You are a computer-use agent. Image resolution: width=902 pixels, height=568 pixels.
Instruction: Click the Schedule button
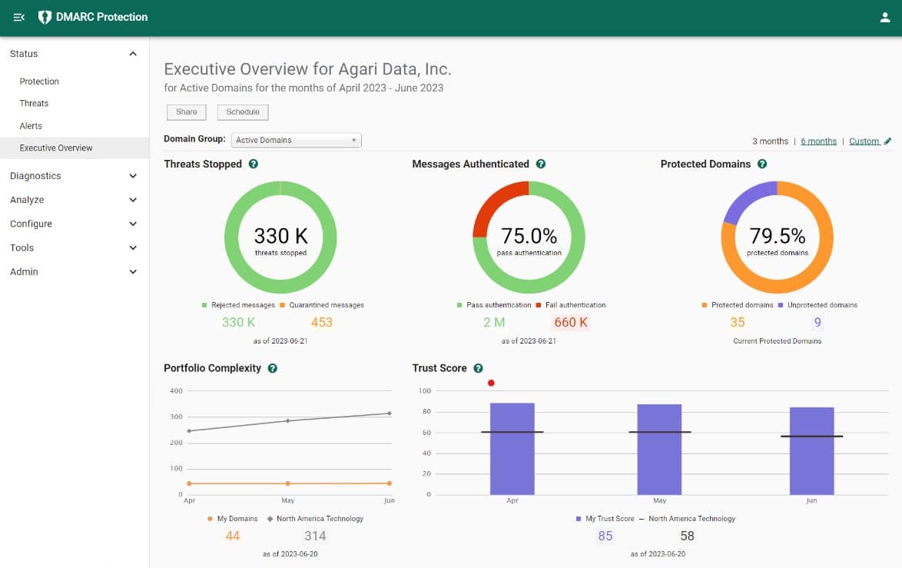pyautogui.click(x=243, y=112)
